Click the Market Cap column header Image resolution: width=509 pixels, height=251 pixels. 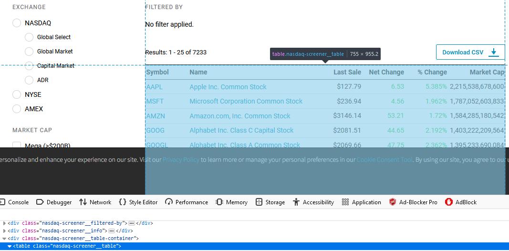tap(487, 72)
